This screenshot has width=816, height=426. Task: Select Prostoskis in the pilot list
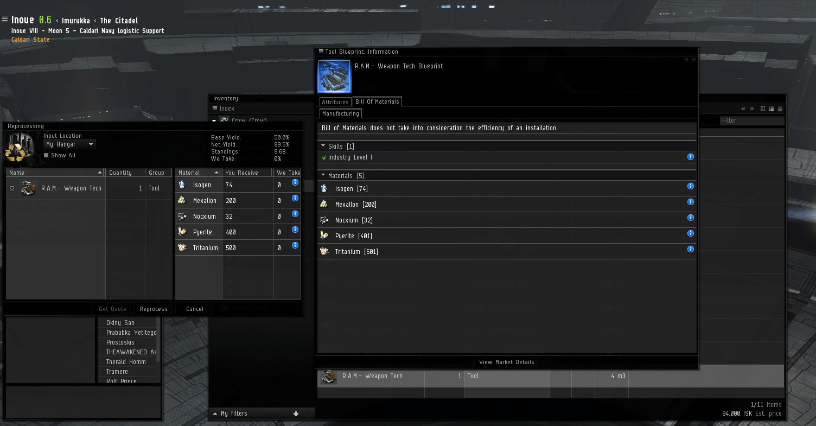[127, 342]
